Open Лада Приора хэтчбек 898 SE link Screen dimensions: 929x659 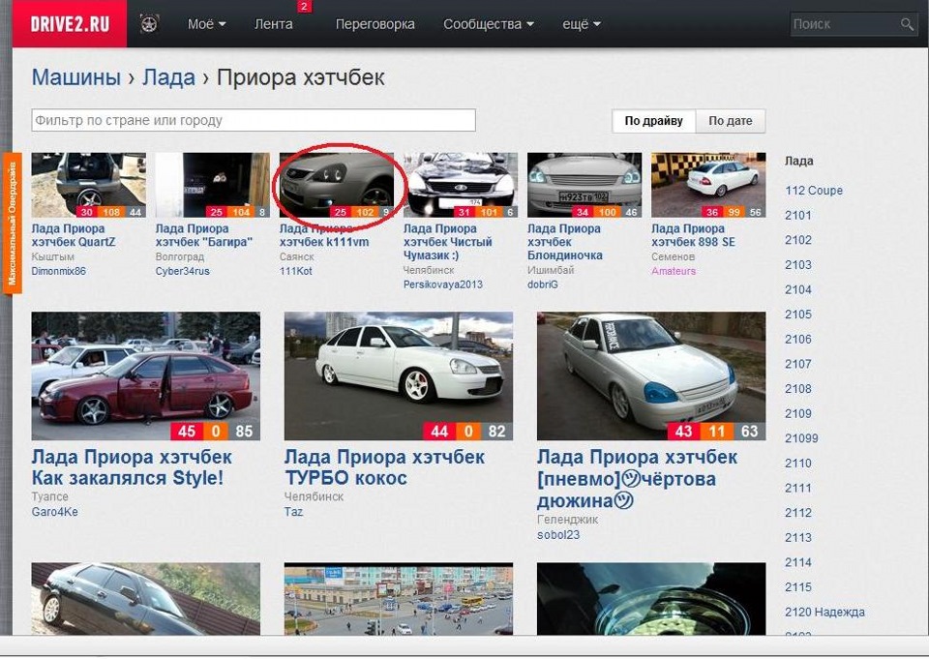(x=693, y=235)
